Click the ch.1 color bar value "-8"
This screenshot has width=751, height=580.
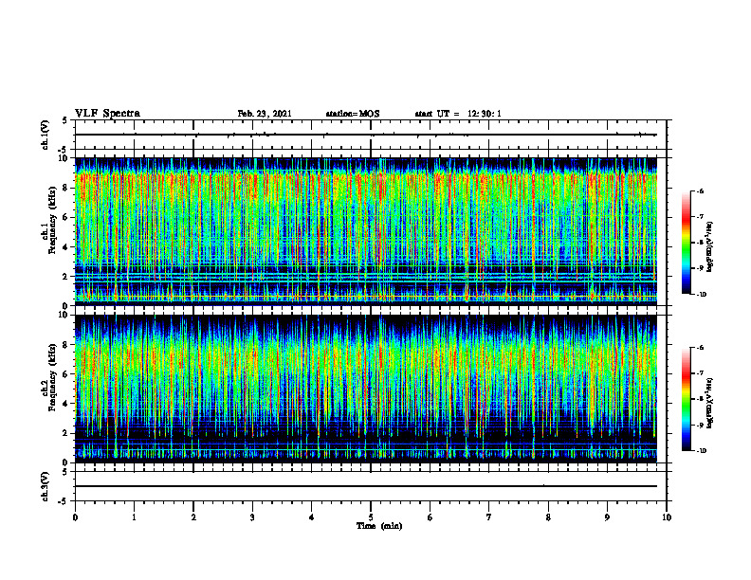point(700,243)
